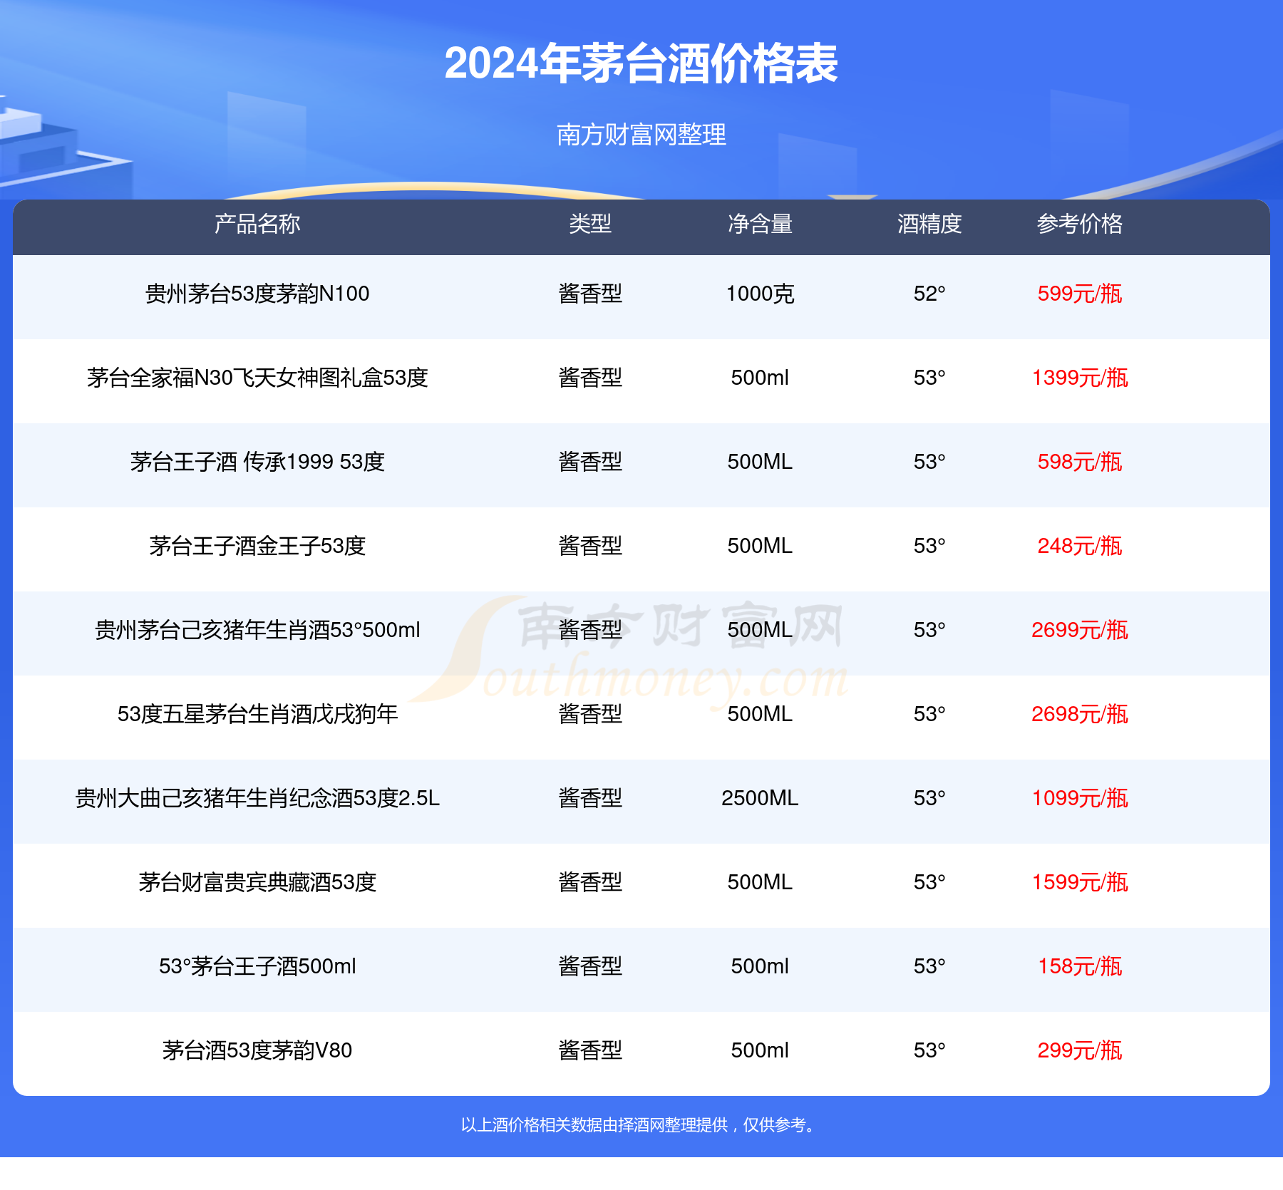Select 53度五星茅台生肖酒戊戌狗年

click(x=257, y=714)
